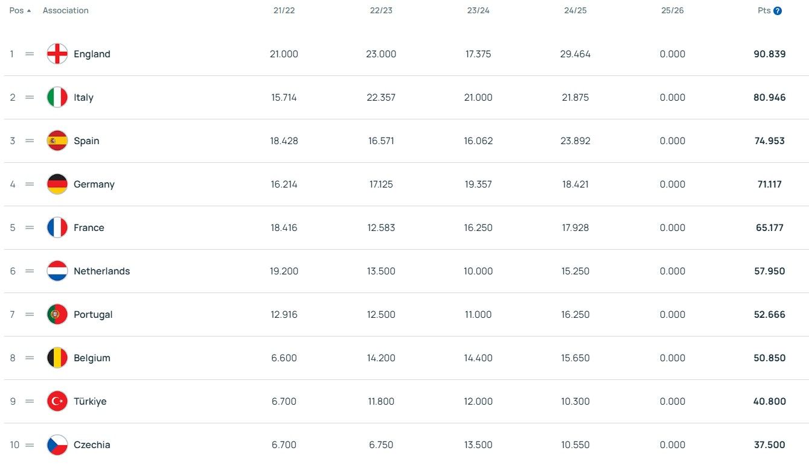
Task: Open the Belgium association link
Action: click(x=92, y=358)
